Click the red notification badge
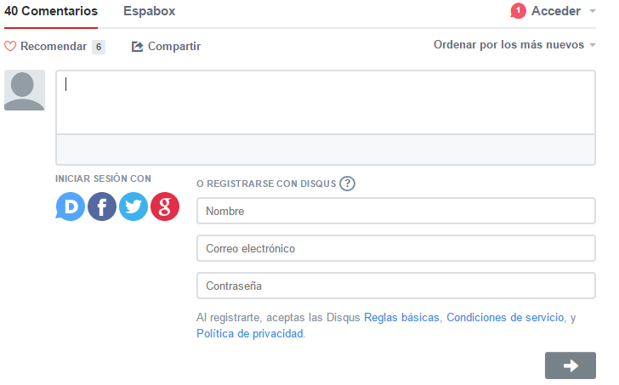The width and height of the screenshot is (619, 385). tap(518, 11)
